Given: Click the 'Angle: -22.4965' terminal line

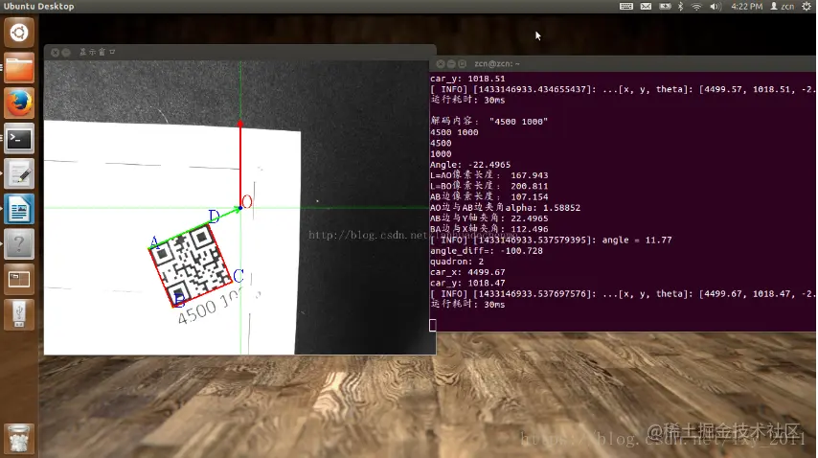Looking at the screenshot, I should tap(470, 164).
